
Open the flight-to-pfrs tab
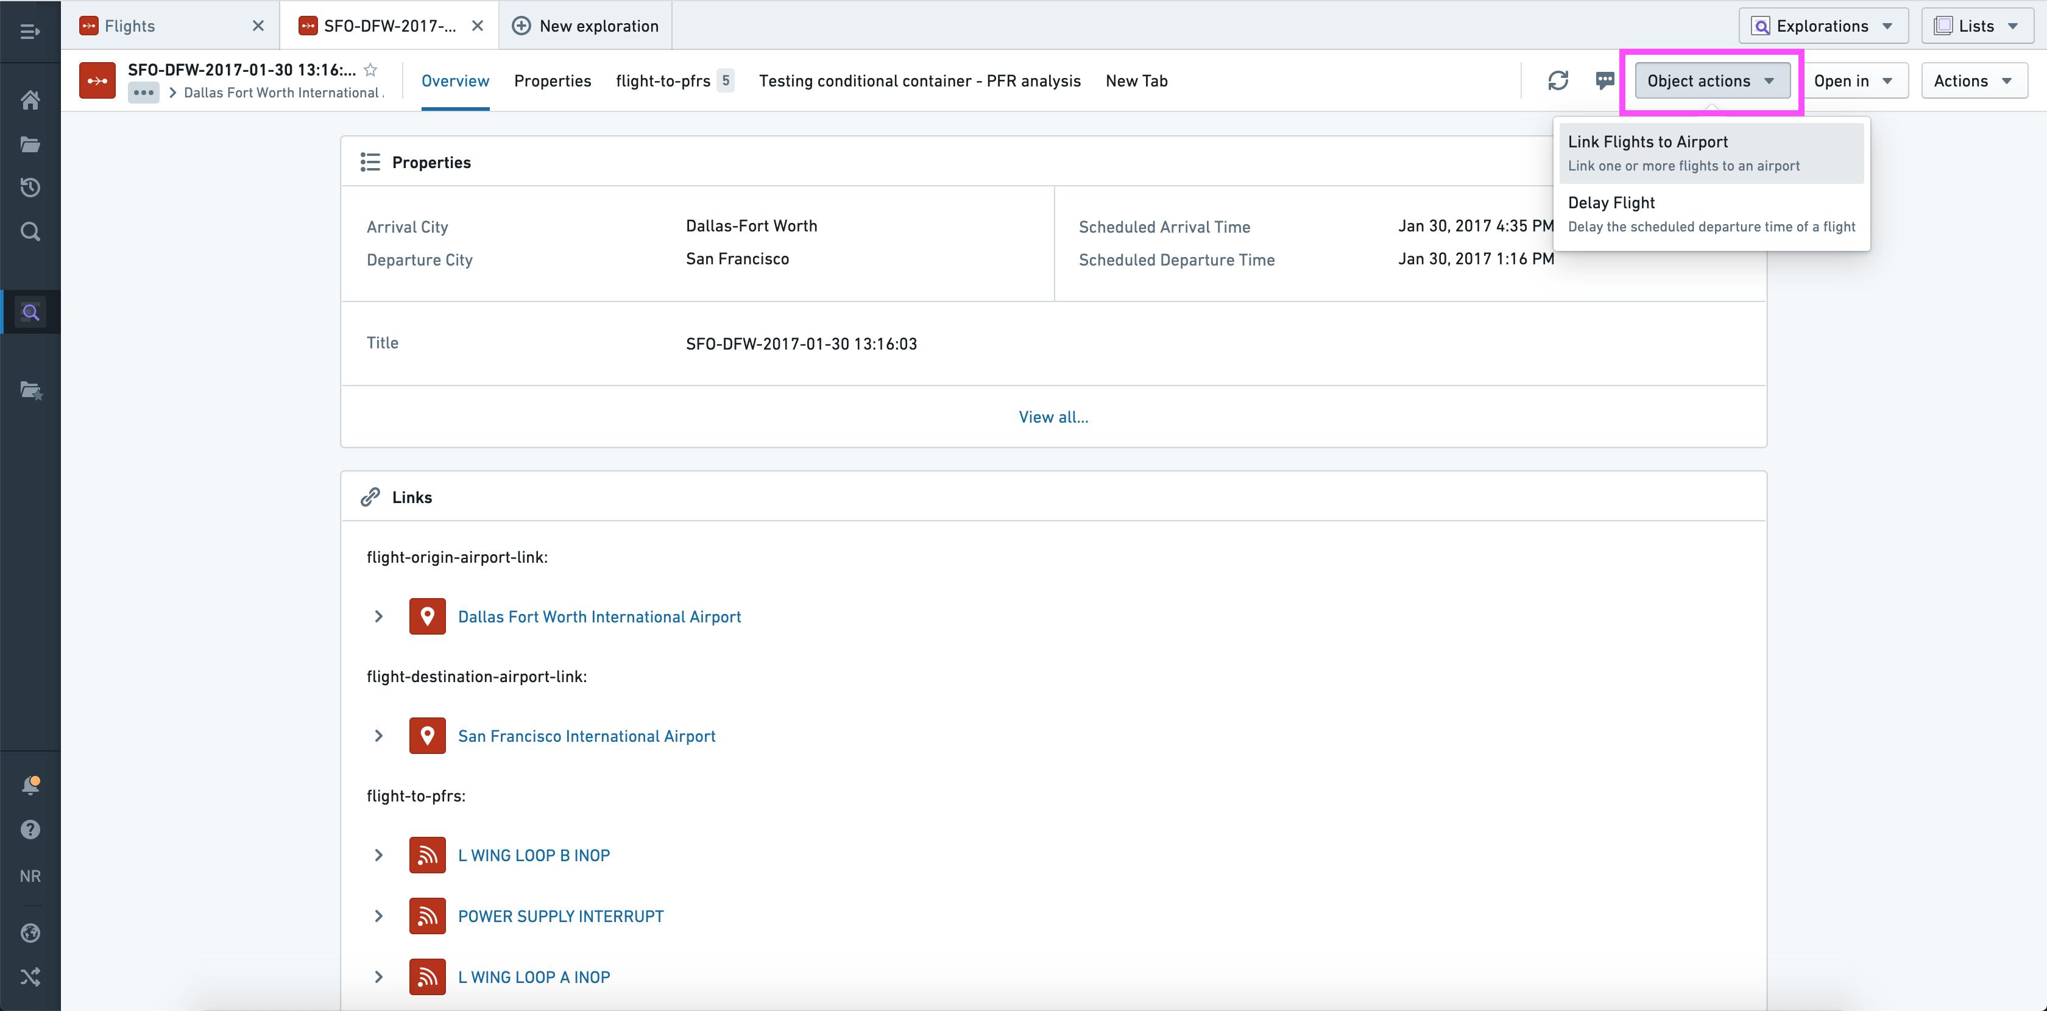[674, 81]
